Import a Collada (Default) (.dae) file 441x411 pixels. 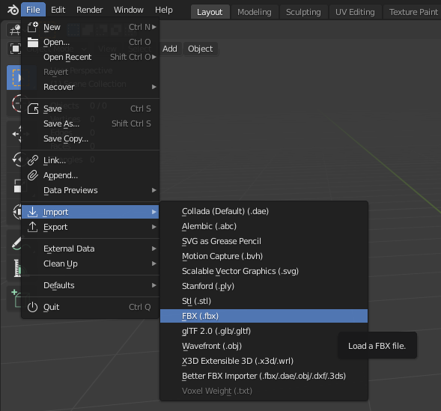264,211
